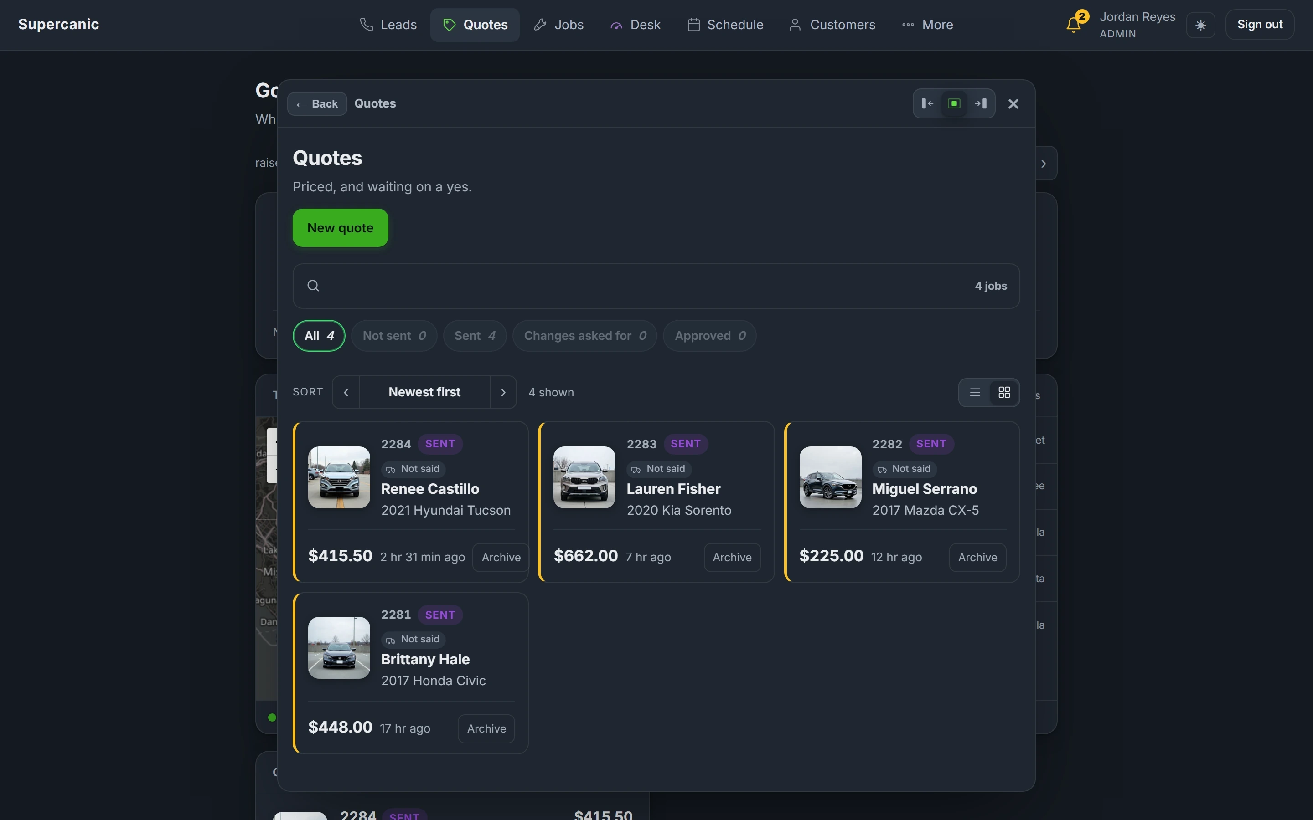Select the All 4 filter

319,336
